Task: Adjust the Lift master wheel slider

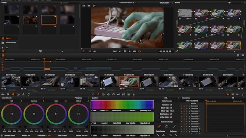Action: click(x=11, y=126)
